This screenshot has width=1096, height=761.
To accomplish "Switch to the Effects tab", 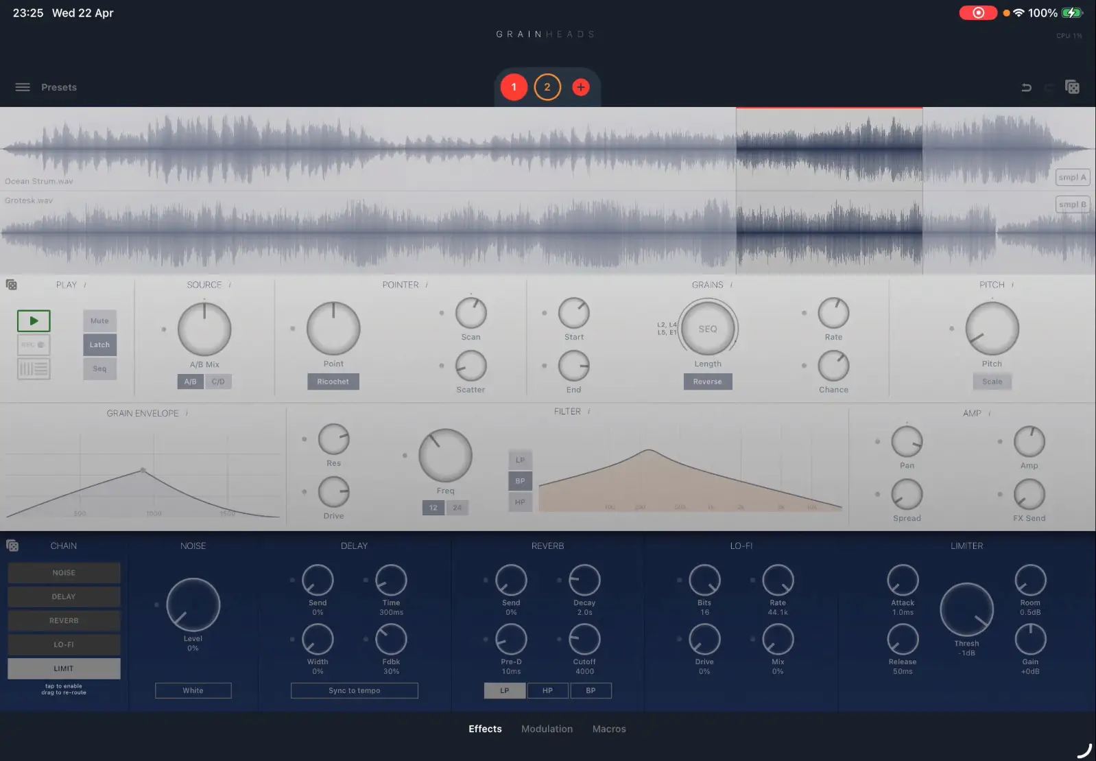I will pos(485,729).
